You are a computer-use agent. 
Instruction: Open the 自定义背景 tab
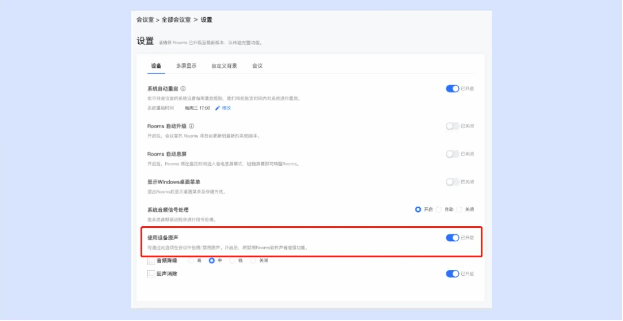[x=224, y=66]
